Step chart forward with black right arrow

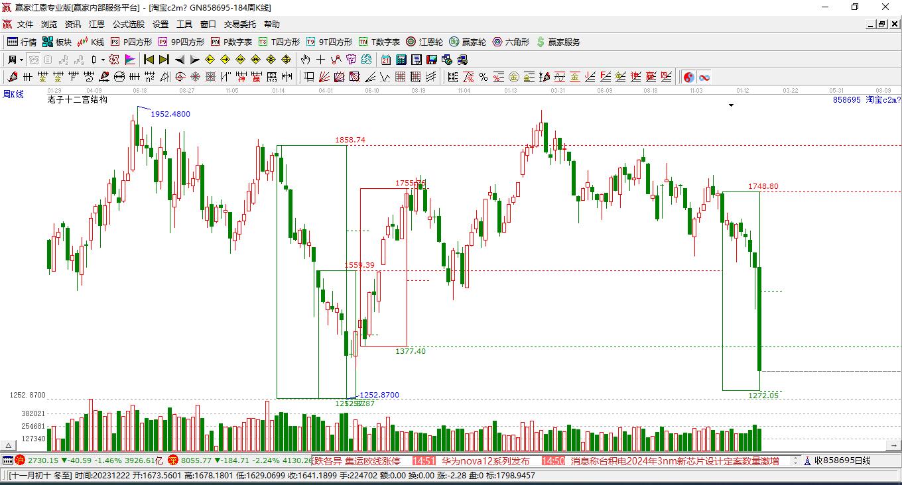tap(194, 60)
